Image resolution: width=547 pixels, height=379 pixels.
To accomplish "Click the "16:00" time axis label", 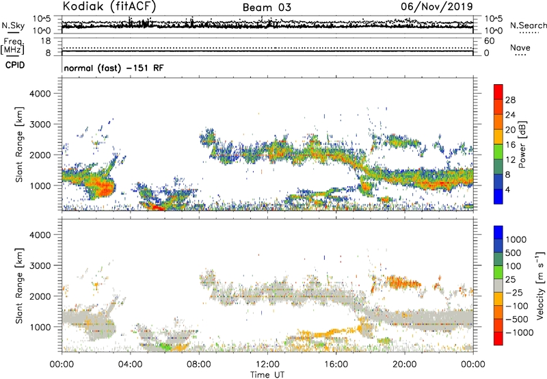I will [x=336, y=365].
